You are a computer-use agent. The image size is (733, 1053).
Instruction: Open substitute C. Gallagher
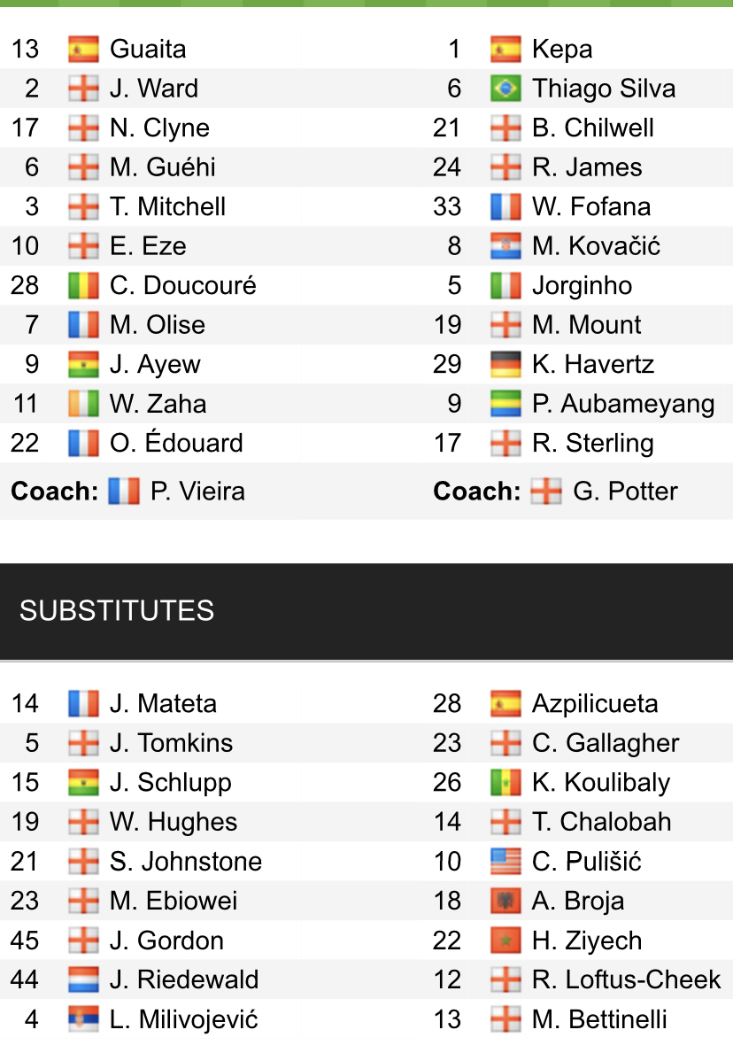(606, 743)
